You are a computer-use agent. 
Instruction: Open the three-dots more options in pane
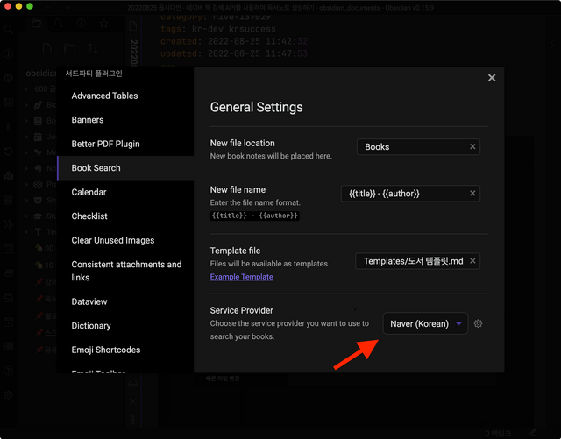pyautogui.click(x=132, y=420)
